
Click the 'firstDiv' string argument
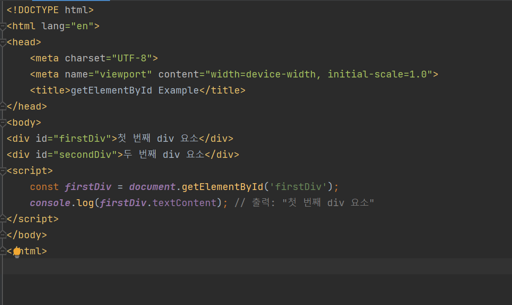(298, 187)
